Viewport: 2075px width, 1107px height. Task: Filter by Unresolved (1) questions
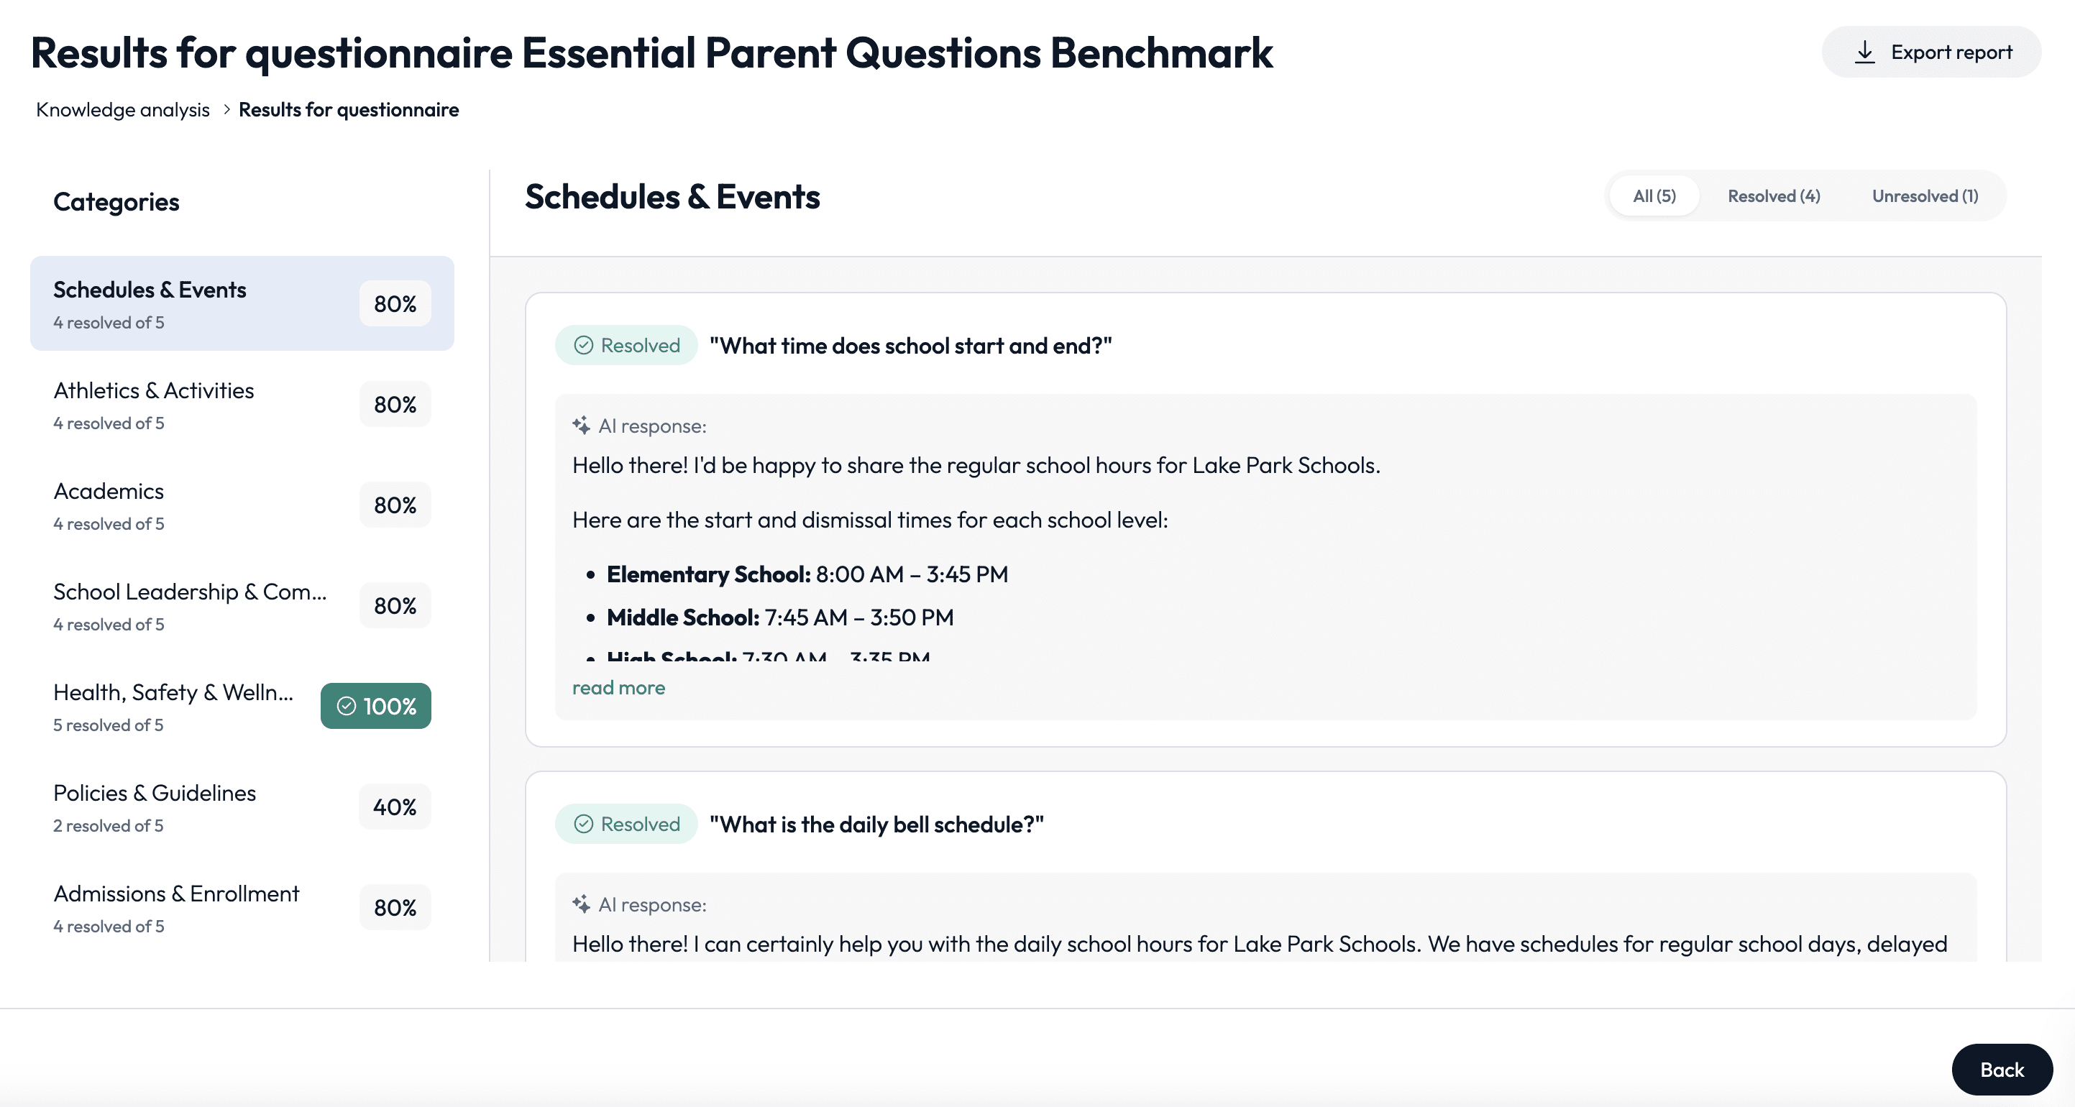point(1925,196)
